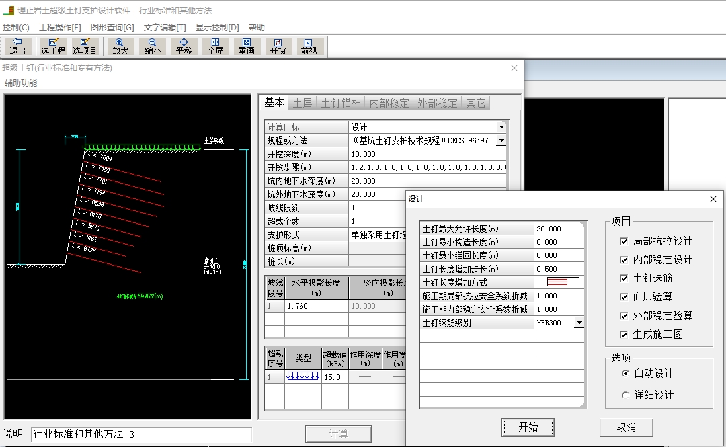
Task: Uncheck the 局部抗拉设计 checkbox
Action: tap(624, 241)
